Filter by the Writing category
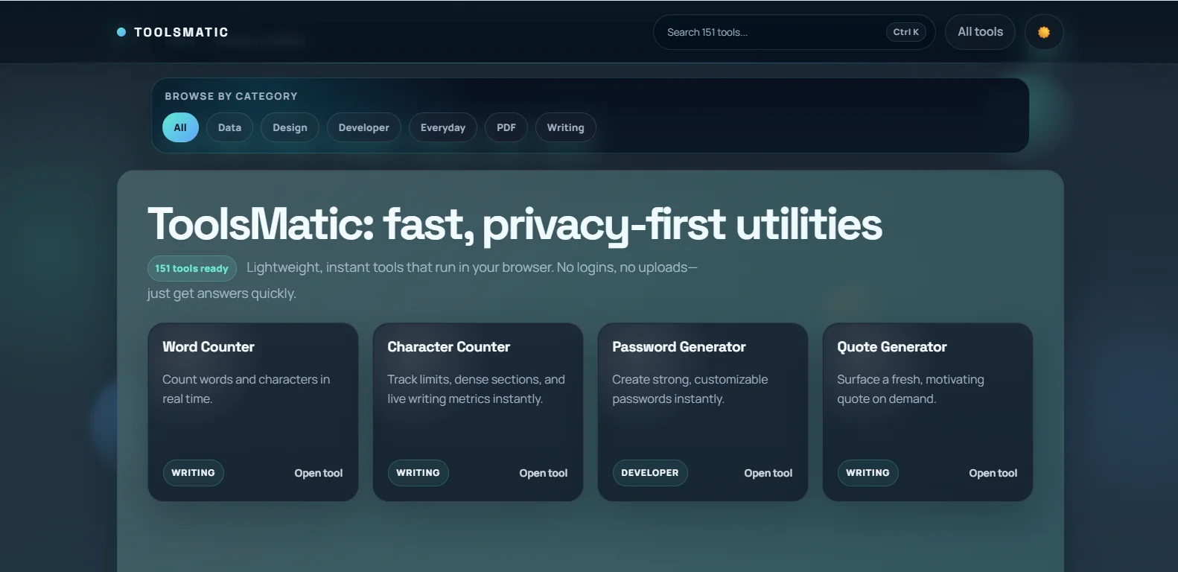 [x=565, y=127]
